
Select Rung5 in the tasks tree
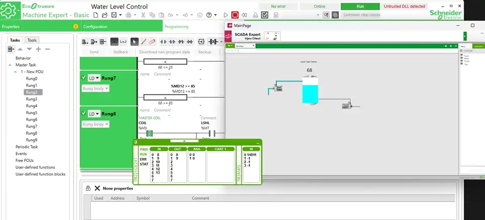pyautogui.click(x=31, y=113)
